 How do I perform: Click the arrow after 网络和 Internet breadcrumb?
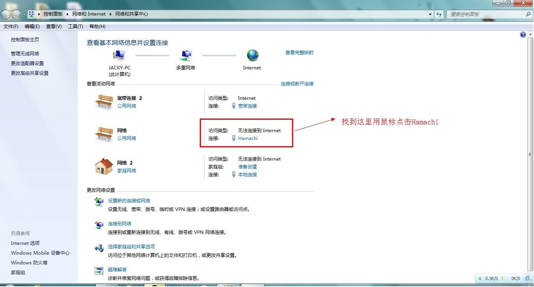pyautogui.click(x=111, y=14)
